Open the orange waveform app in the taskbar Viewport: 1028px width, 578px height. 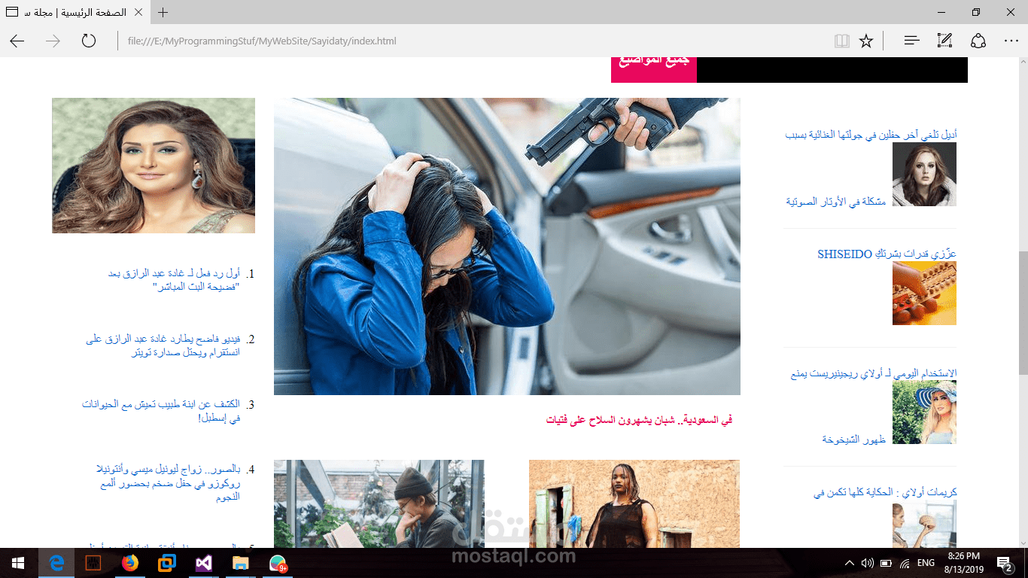pos(93,563)
